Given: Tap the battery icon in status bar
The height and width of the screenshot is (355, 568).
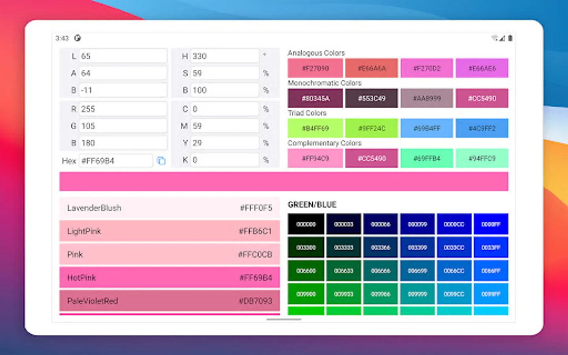Looking at the screenshot, I should tap(510, 38).
